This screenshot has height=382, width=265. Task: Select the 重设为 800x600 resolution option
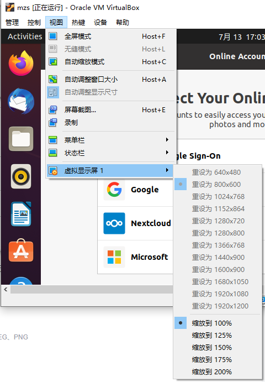coord(218,185)
